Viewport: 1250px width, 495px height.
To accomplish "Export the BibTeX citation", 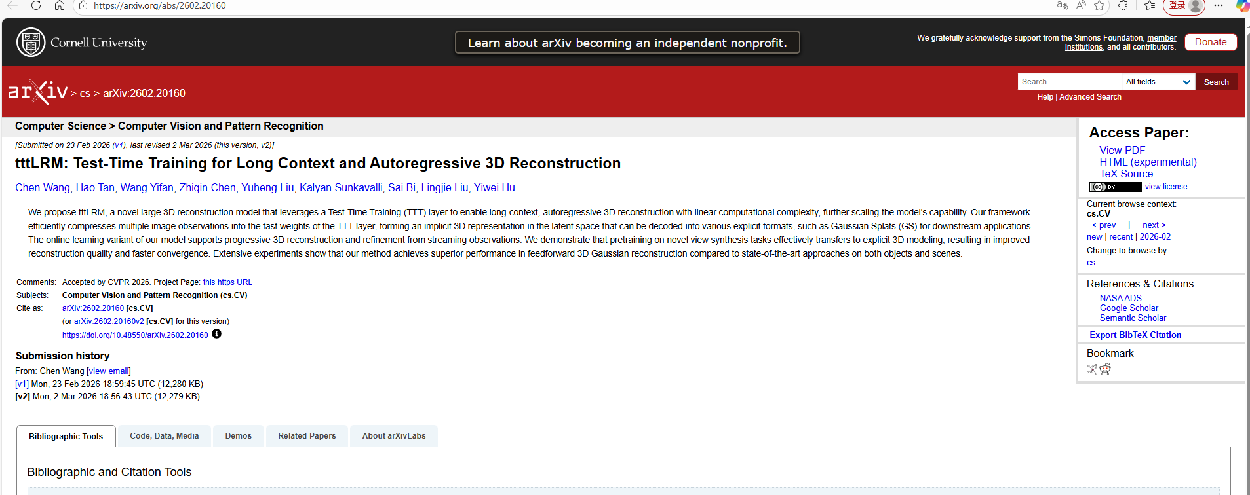I will [1135, 335].
